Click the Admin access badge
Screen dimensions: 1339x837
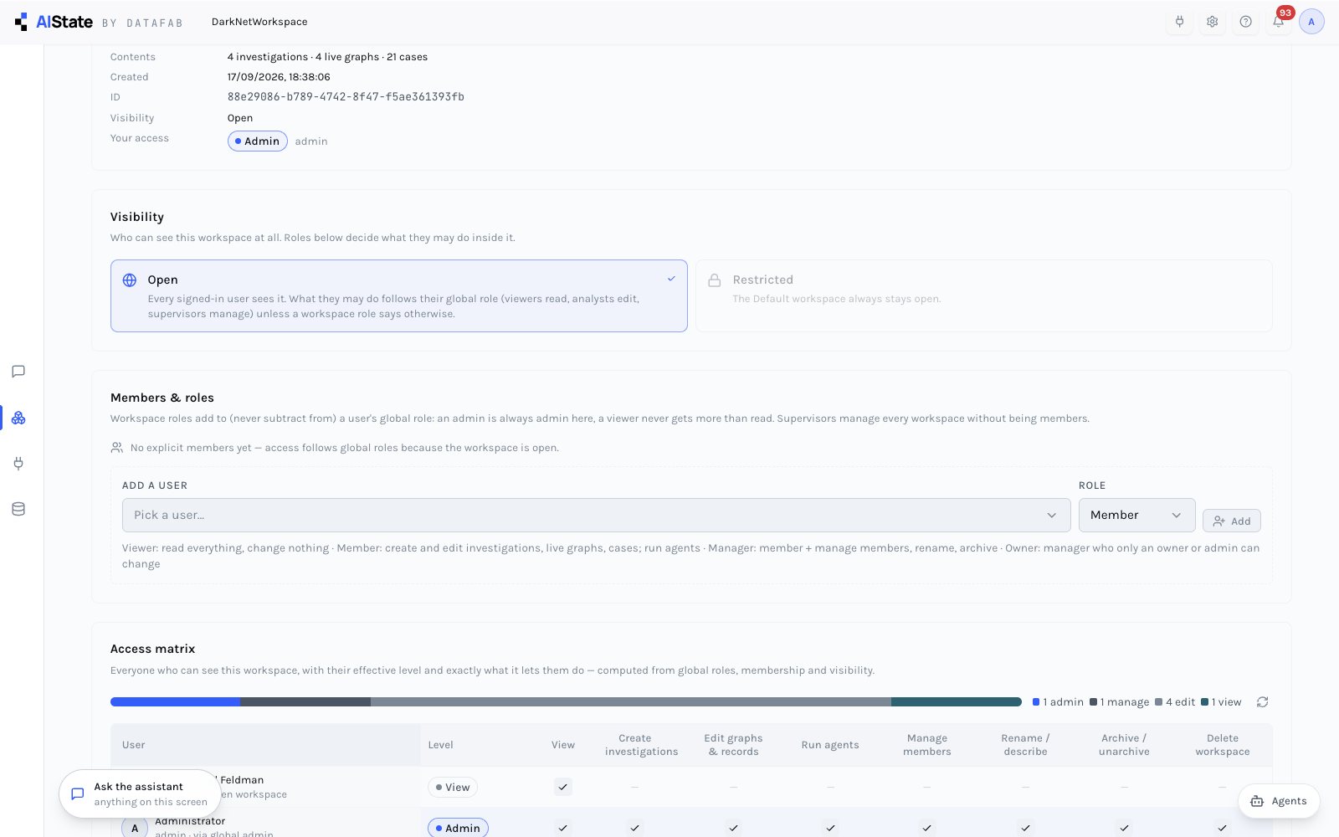click(258, 141)
